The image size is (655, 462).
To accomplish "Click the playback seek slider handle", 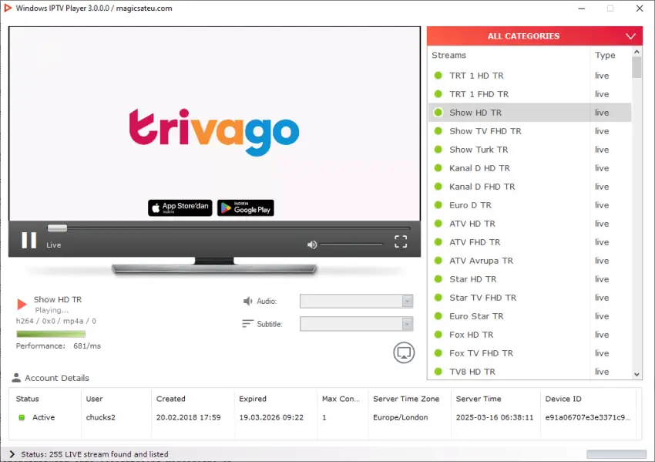I will (x=57, y=228).
